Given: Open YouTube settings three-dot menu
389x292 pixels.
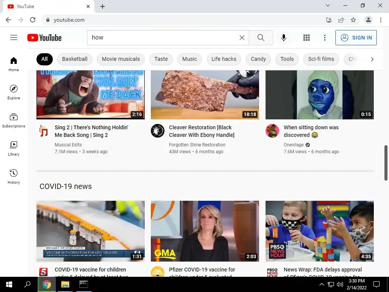Looking at the screenshot, I should pyautogui.click(x=324, y=38).
